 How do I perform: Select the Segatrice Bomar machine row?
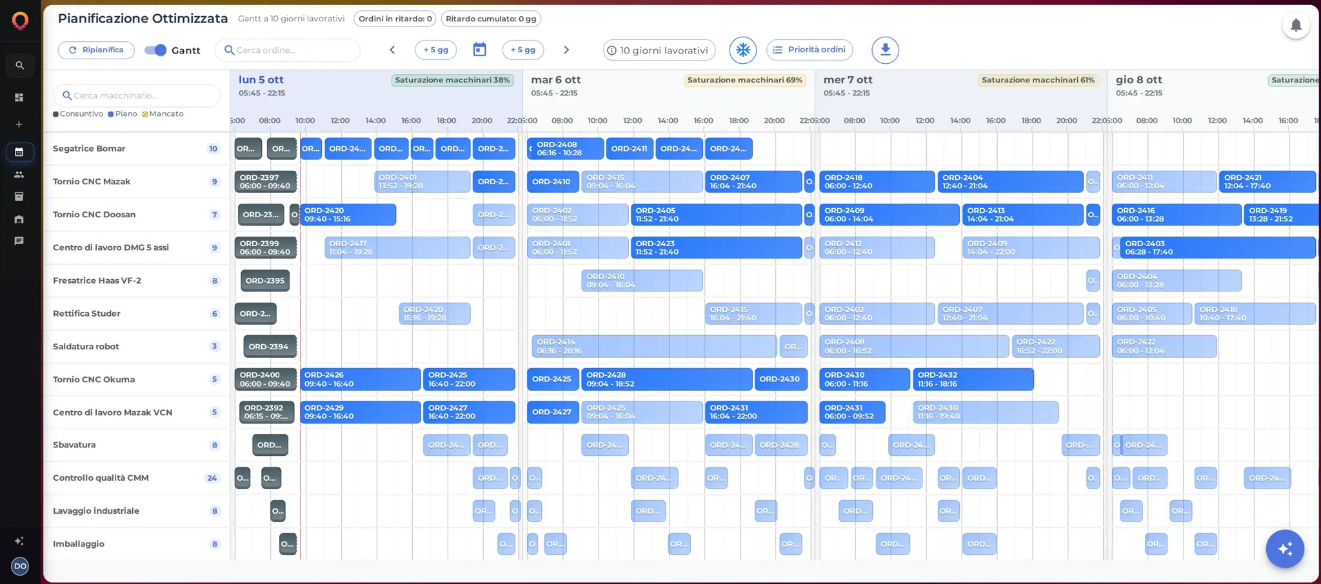pyautogui.click(x=137, y=148)
